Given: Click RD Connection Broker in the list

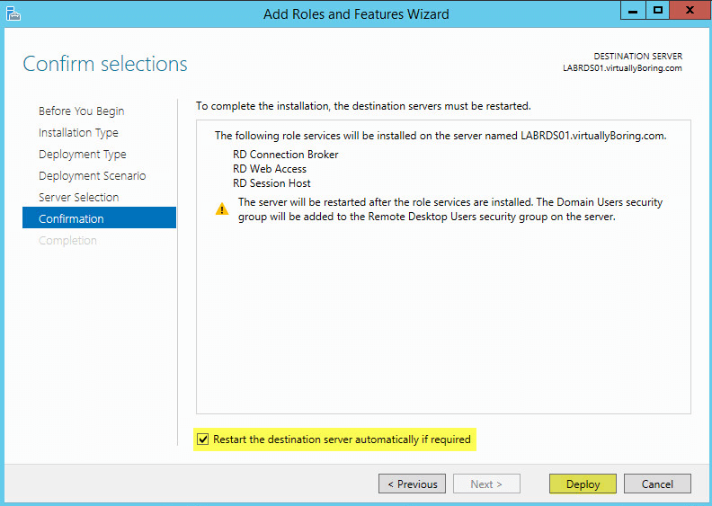Looking at the screenshot, I should pyautogui.click(x=285, y=155).
